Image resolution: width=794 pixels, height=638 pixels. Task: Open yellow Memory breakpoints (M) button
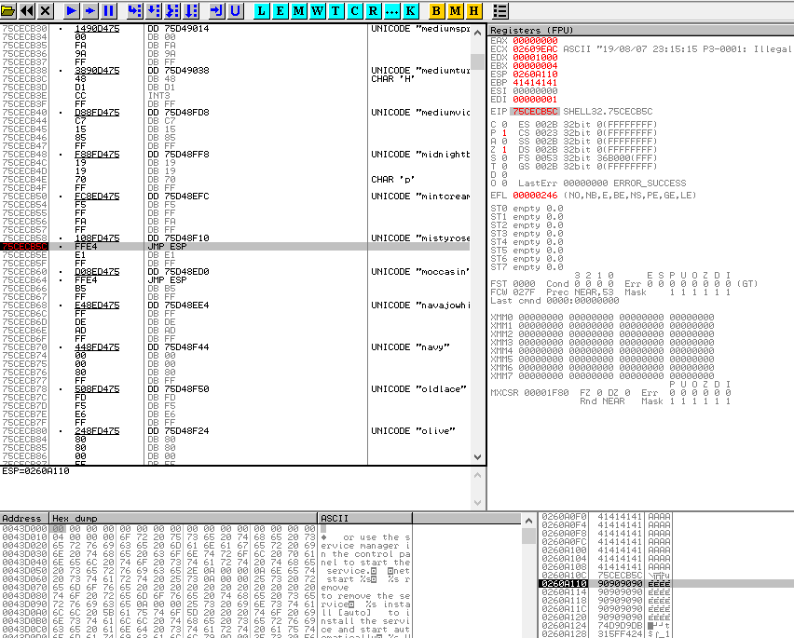[455, 10]
